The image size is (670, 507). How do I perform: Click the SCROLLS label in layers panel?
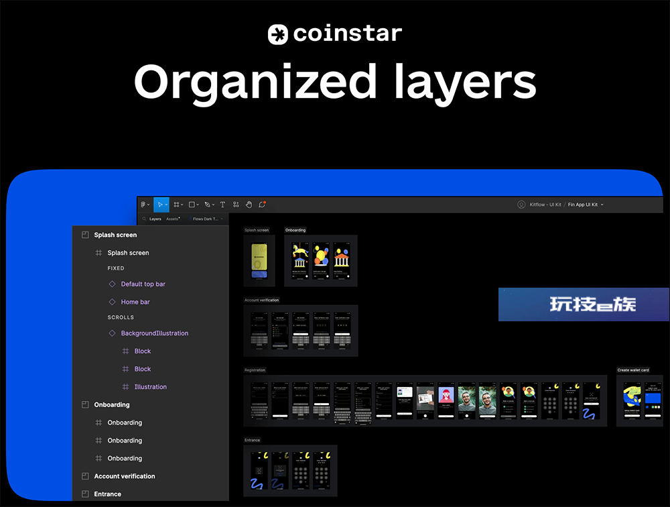click(121, 317)
